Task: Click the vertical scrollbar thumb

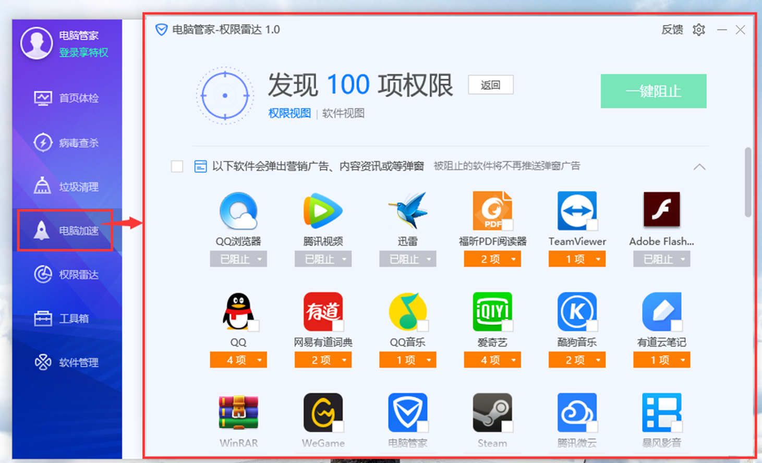Action: 748,182
